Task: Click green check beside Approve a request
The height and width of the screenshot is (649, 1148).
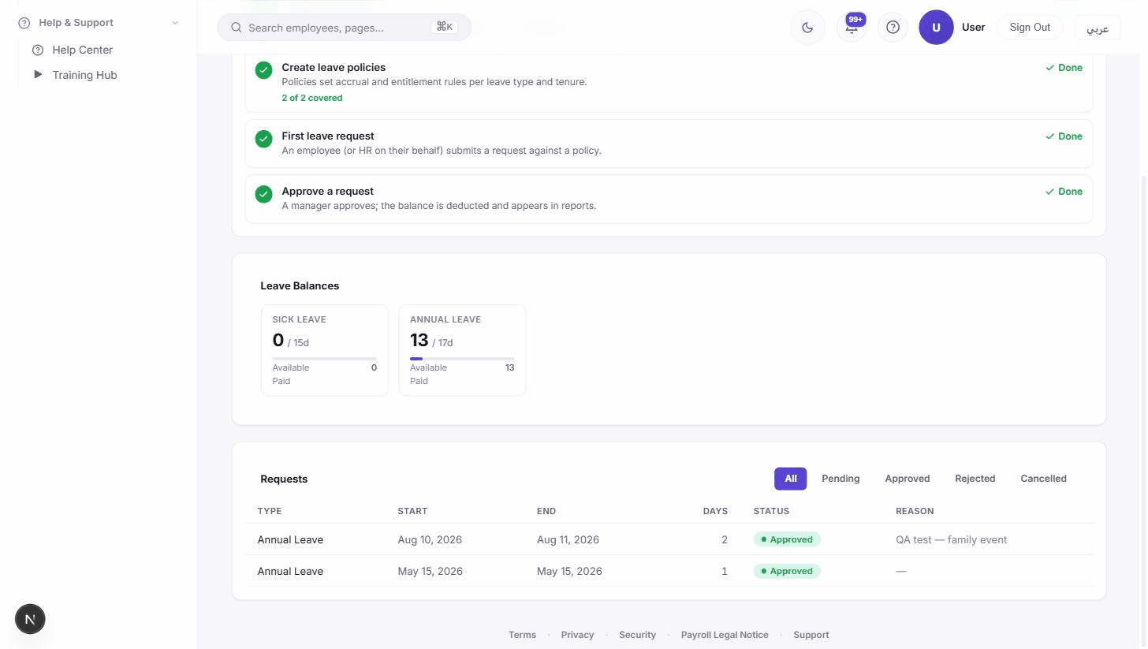Action: [x=263, y=194]
